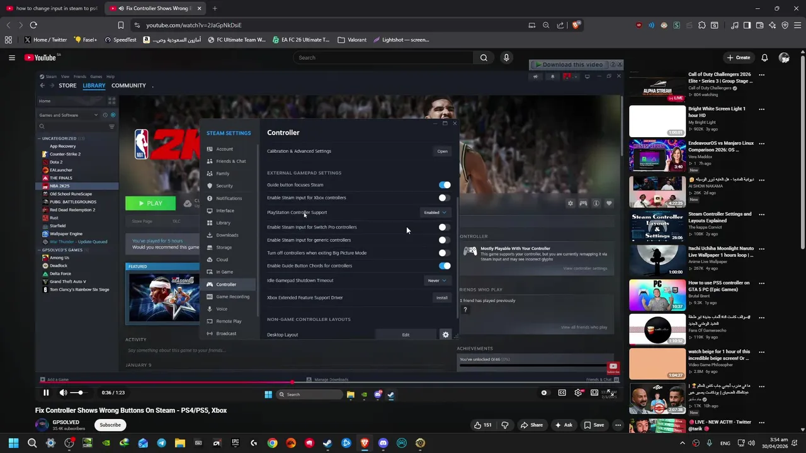Save video to a playlist
The width and height of the screenshot is (806, 453).
593,425
